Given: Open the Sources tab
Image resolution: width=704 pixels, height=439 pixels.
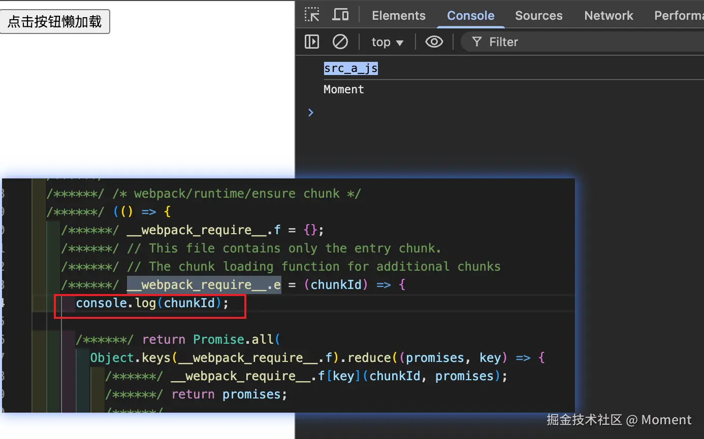Looking at the screenshot, I should [539, 16].
